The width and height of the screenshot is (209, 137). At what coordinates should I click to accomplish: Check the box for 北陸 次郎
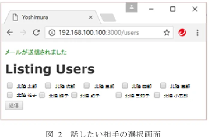tap(48, 86)
